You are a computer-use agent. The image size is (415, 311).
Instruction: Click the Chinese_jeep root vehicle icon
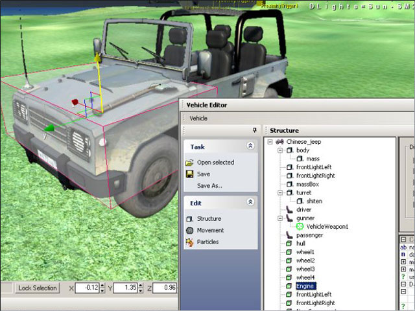279,142
